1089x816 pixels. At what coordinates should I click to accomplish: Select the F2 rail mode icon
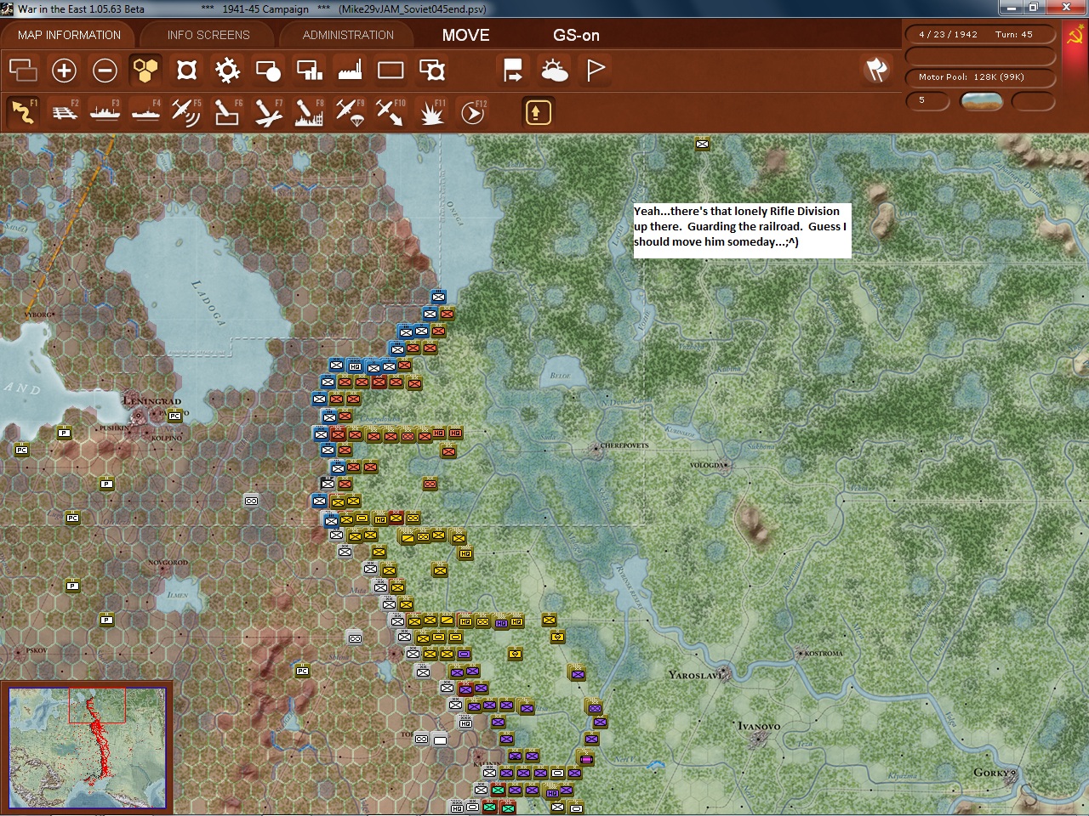coord(65,112)
